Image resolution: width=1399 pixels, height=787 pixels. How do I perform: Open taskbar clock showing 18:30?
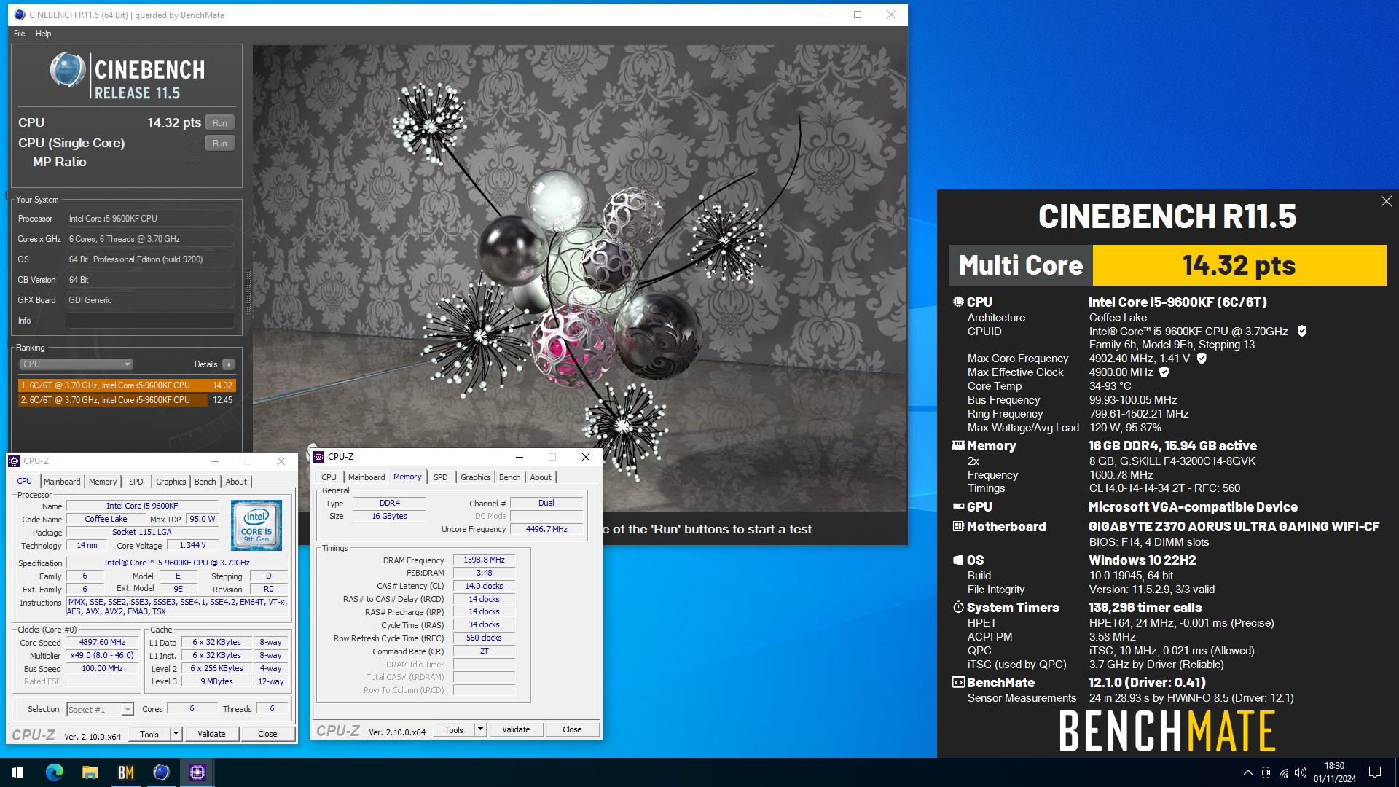coord(1335,772)
